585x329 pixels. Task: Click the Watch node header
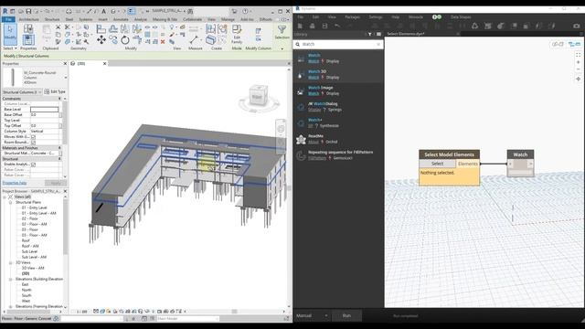point(520,154)
